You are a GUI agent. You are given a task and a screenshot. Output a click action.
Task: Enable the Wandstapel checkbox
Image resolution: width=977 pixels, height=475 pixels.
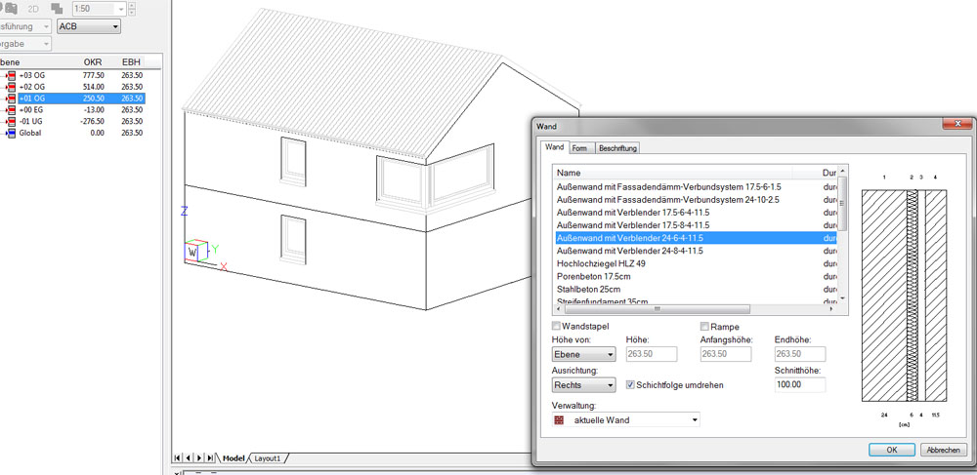pos(557,327)
